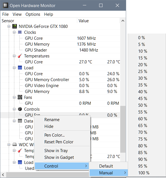The width and height of the screenshot is (166, 178).
Task: Select Reset Pen Color
Action: pyautogui.click(x=62, y=142)
